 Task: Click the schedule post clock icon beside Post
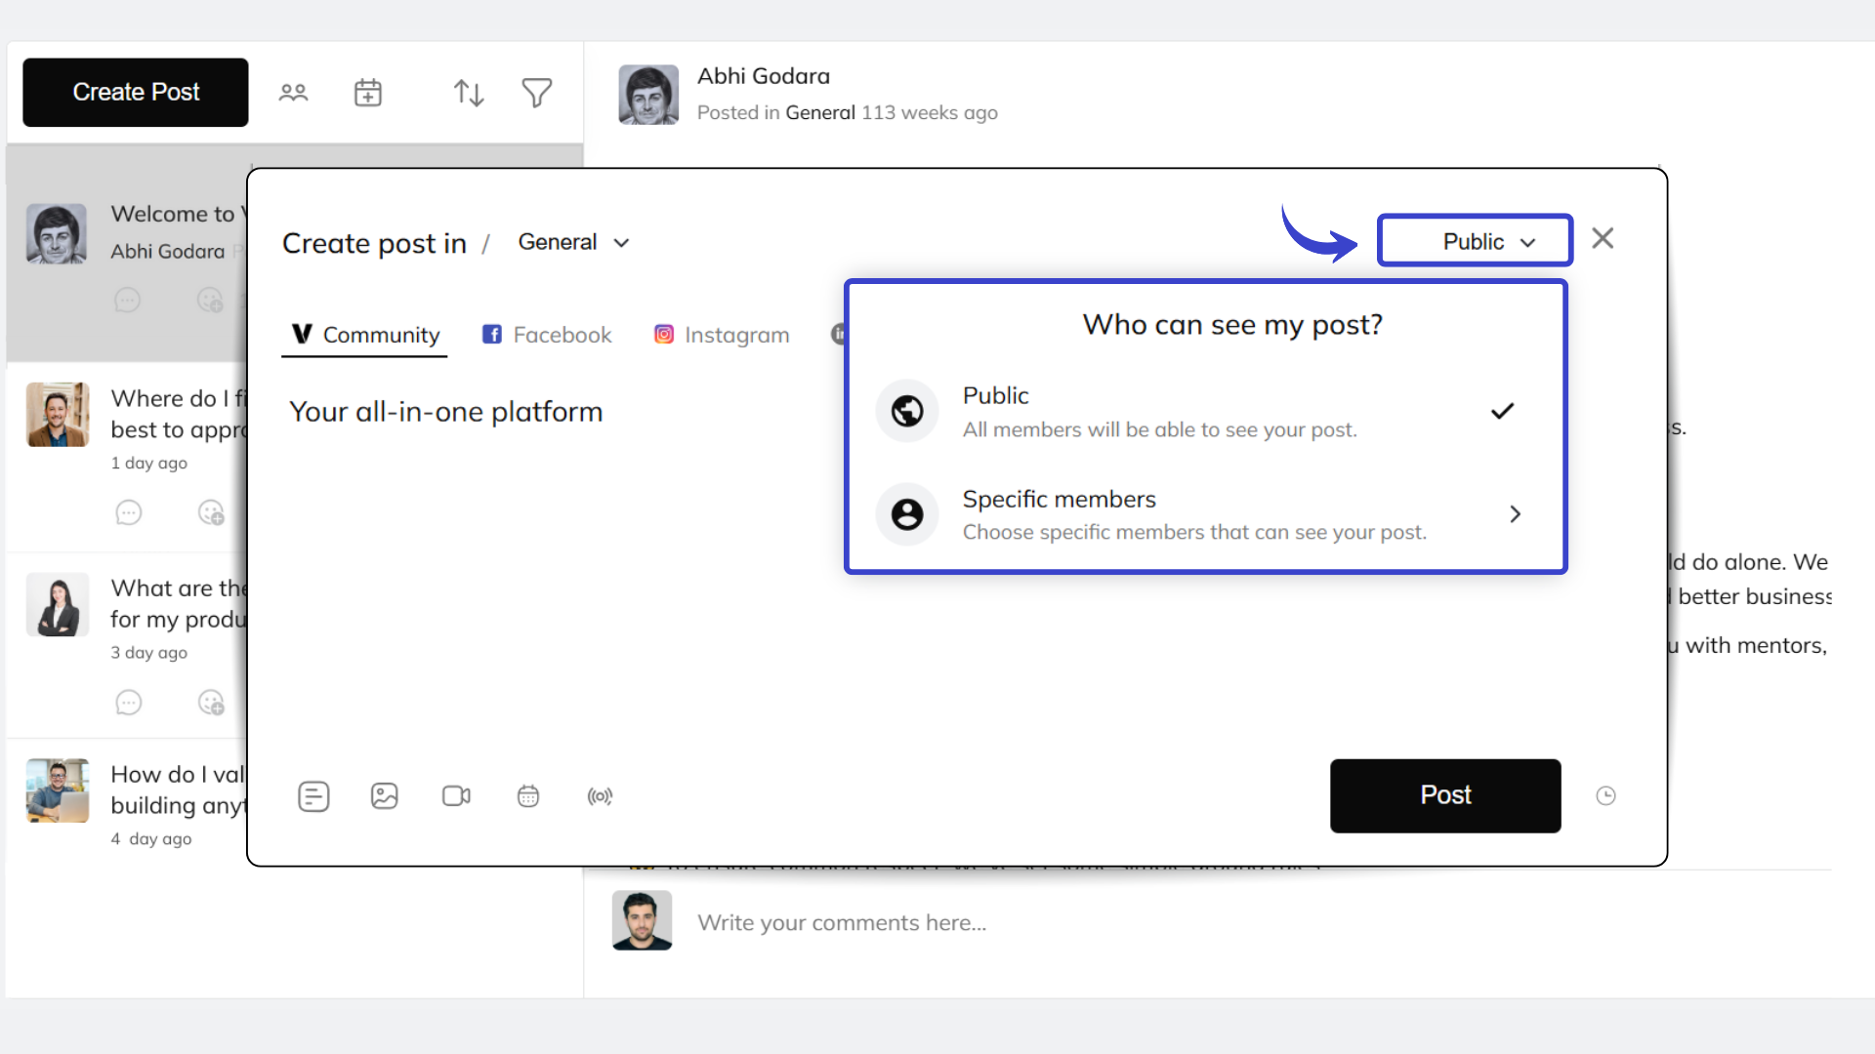click(1606, 795)
